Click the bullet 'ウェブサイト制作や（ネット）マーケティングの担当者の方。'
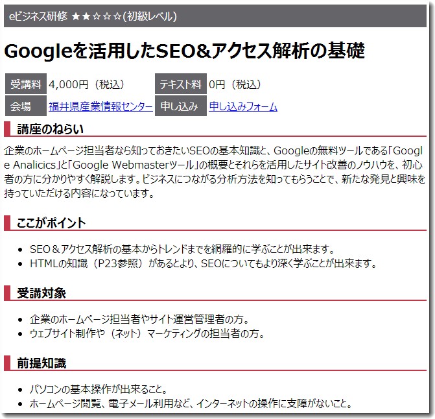Screen dimensions: 435x419 pyautogui.click(x=147, y=333)
